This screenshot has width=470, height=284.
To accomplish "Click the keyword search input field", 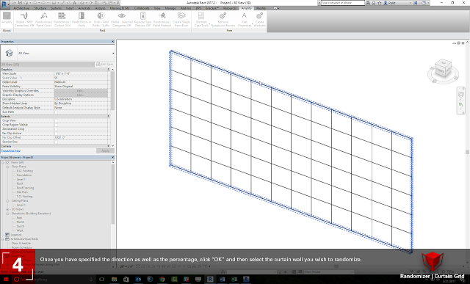I will point(343,3).
